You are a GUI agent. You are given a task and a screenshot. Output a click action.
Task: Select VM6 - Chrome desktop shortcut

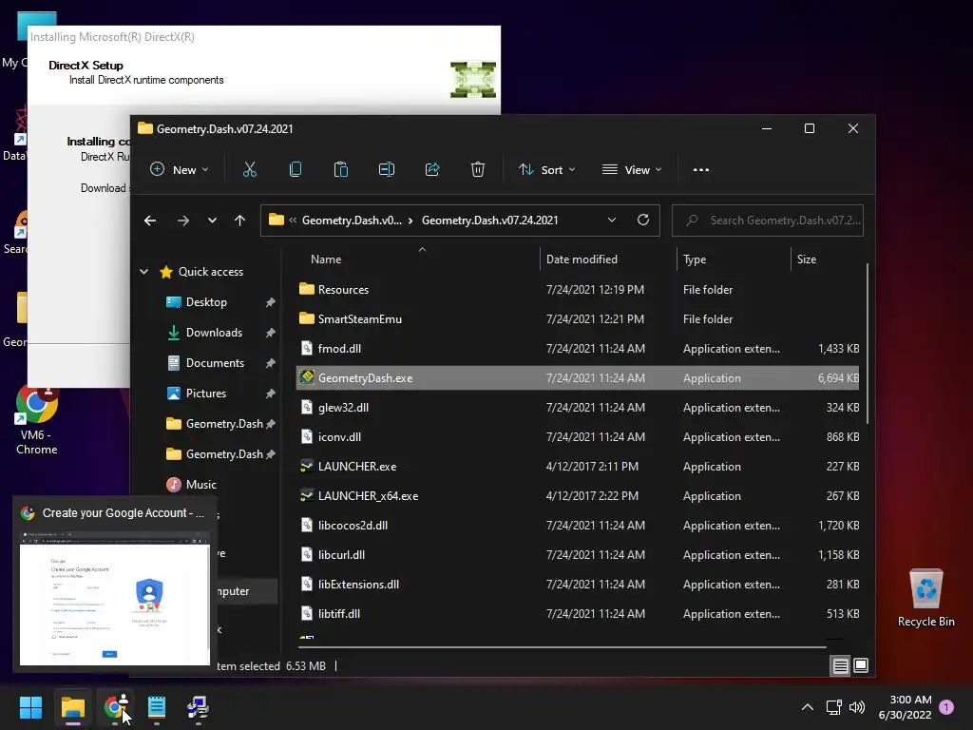tap(37, 419)
